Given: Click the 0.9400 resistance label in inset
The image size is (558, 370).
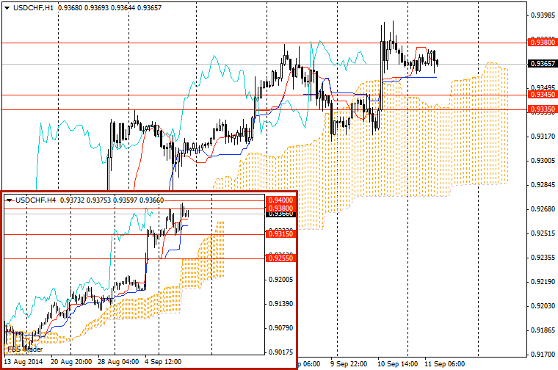Looking at the screenshot, I should [x=281, y=200].
